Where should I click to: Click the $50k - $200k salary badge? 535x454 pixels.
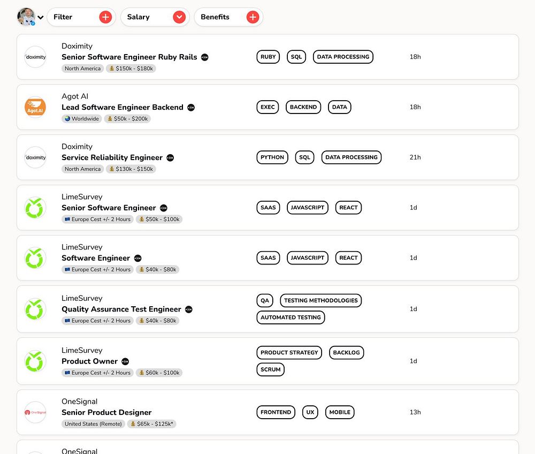(x=128, y=119)
